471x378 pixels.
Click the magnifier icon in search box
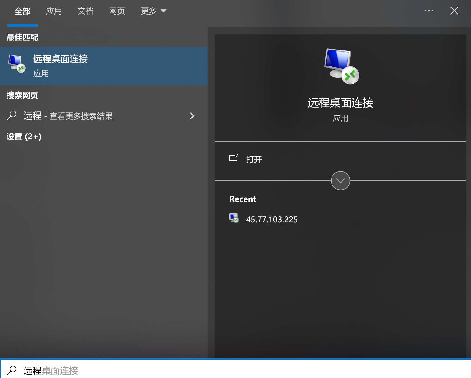tap(11, 370)
